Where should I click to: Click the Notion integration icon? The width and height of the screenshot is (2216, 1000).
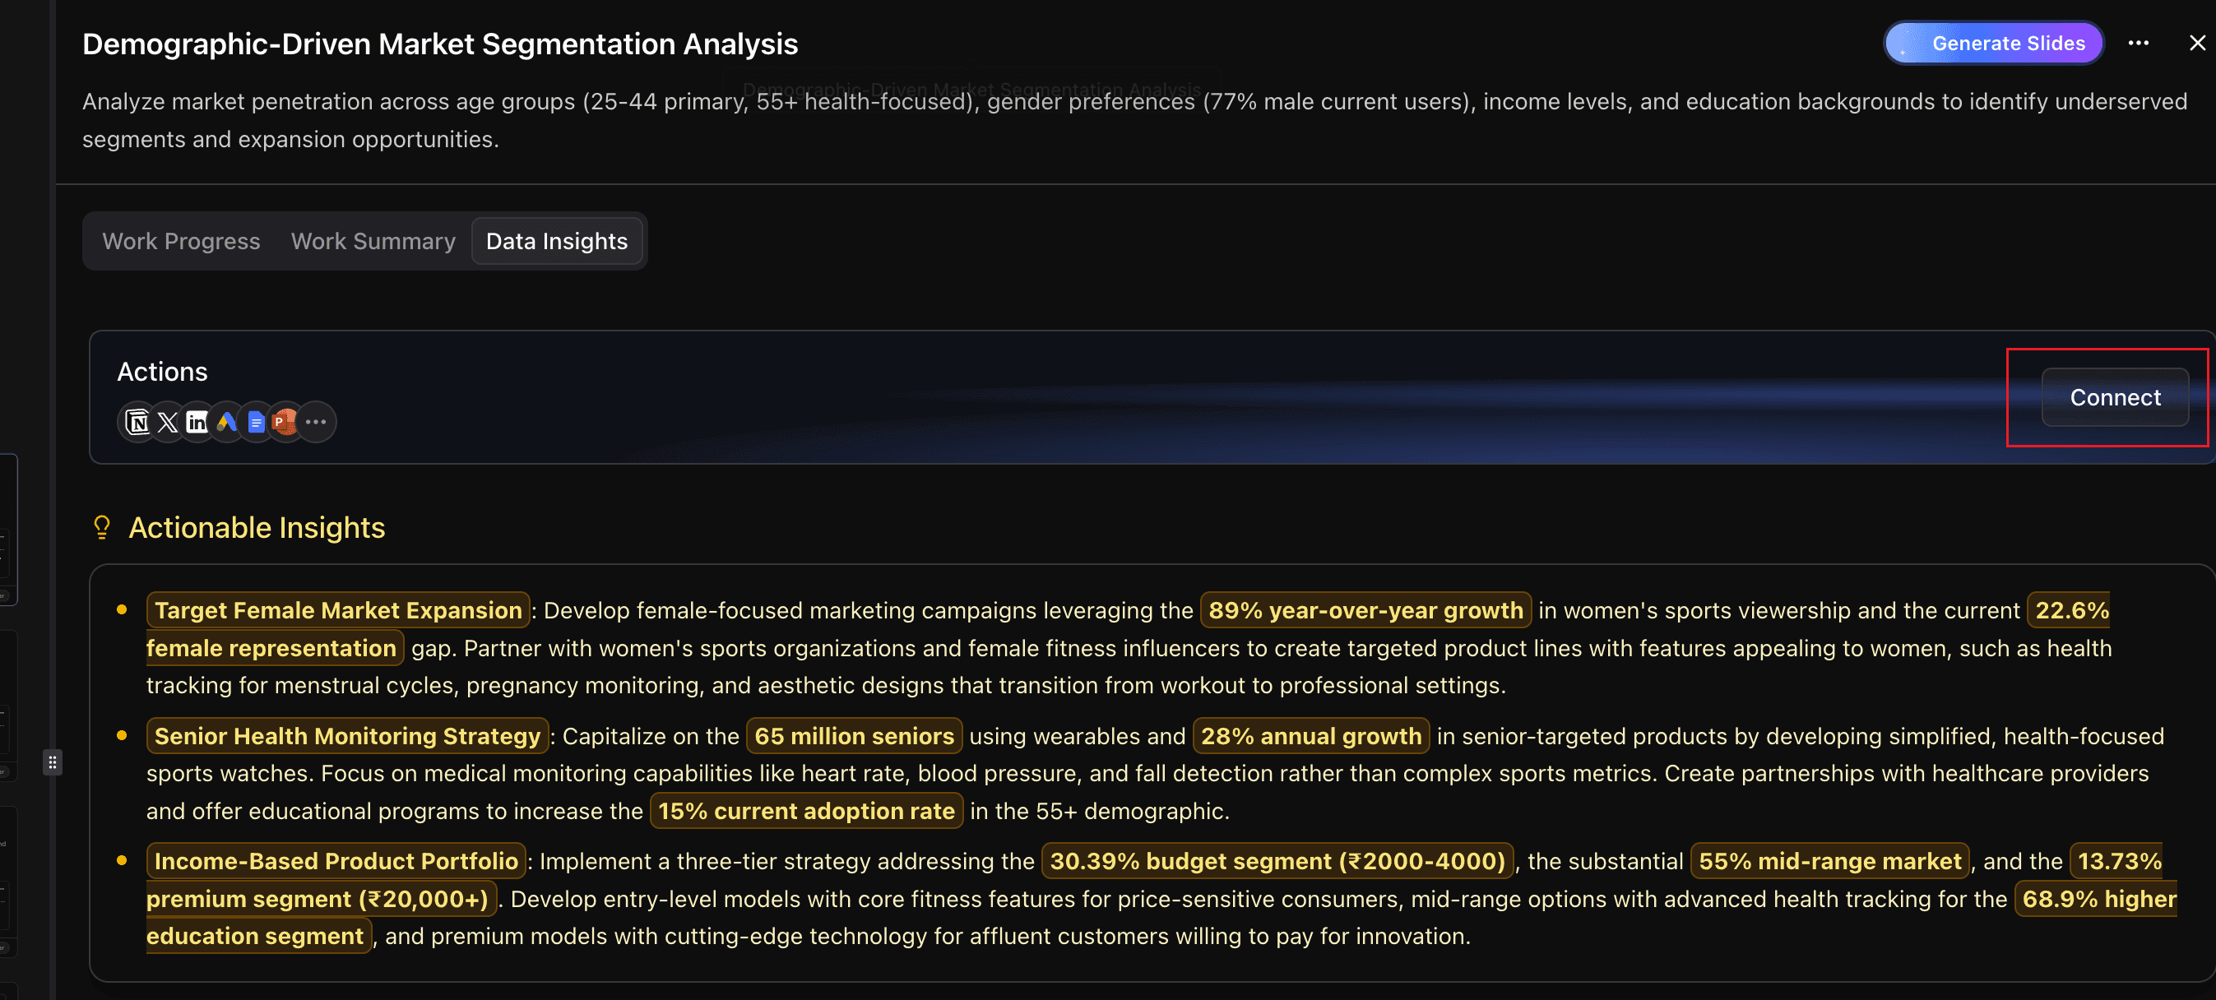(137, 422)
